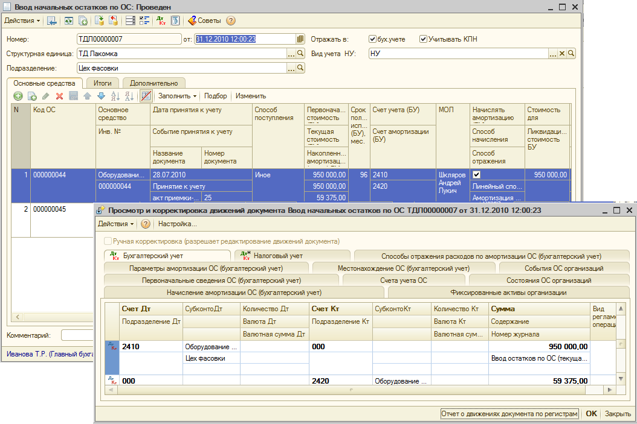The height and width of the screenshot is (424, 637).
Task: Uncheck the бух.учете checkbox
Action: pos(373,39)
